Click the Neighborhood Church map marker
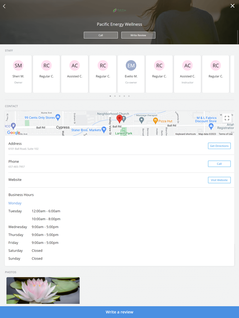Viewport: 239px width, 318px height. [124, 118]
